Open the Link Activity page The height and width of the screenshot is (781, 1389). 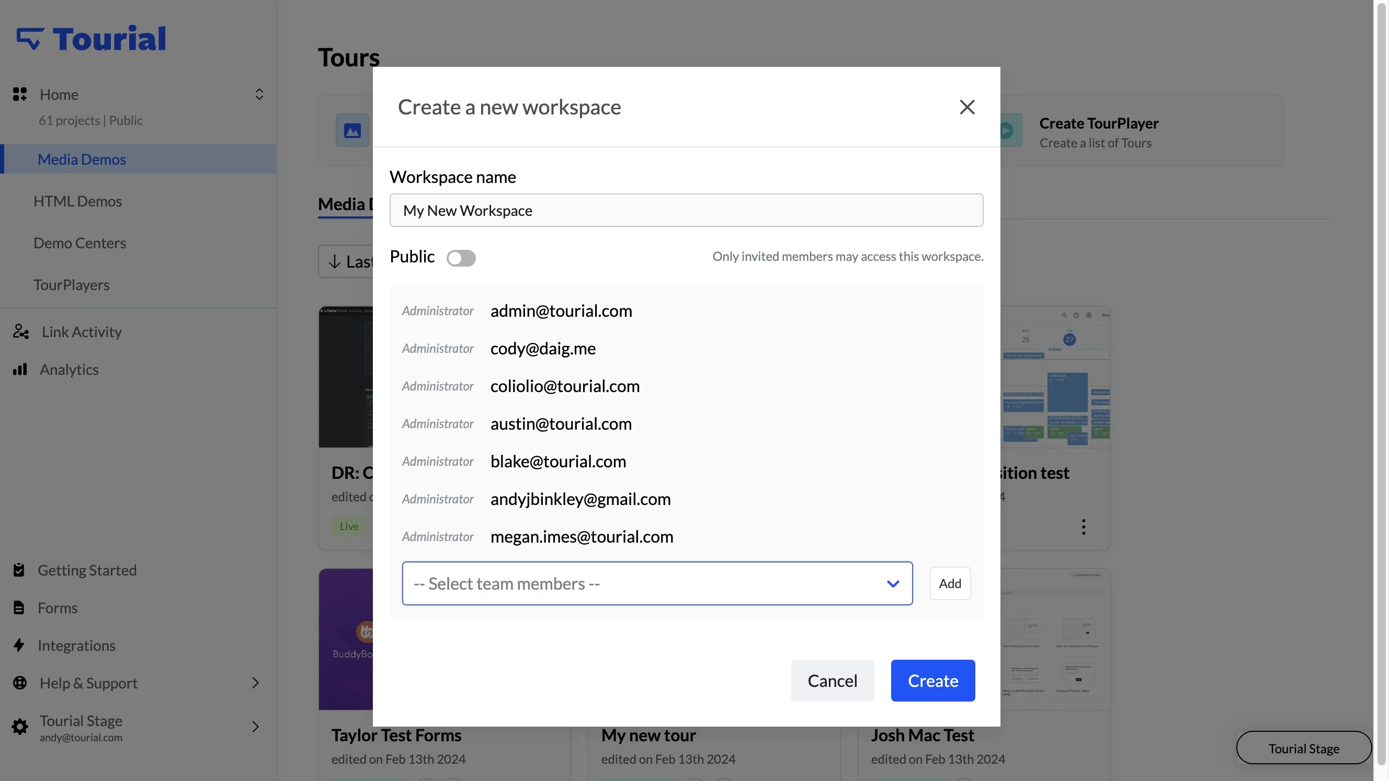pos(82,331)
